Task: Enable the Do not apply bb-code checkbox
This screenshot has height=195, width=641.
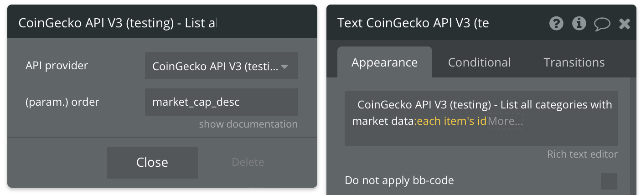Action: tap(609, 181)
